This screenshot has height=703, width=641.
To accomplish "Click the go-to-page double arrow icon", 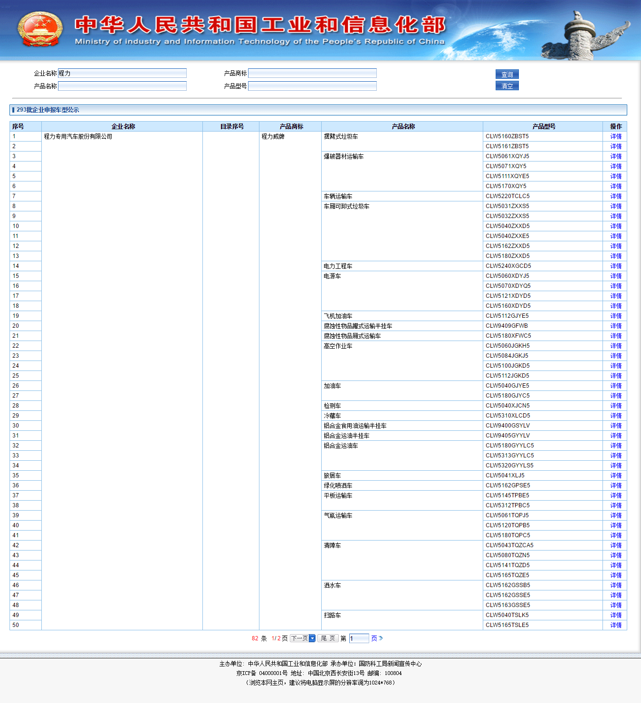I will tap(381, 638).
